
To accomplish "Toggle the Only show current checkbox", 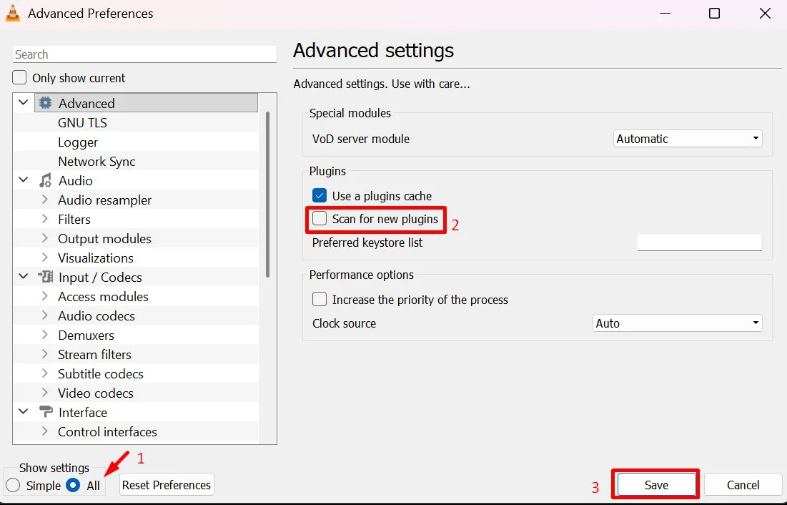I will tap(19, 78).
